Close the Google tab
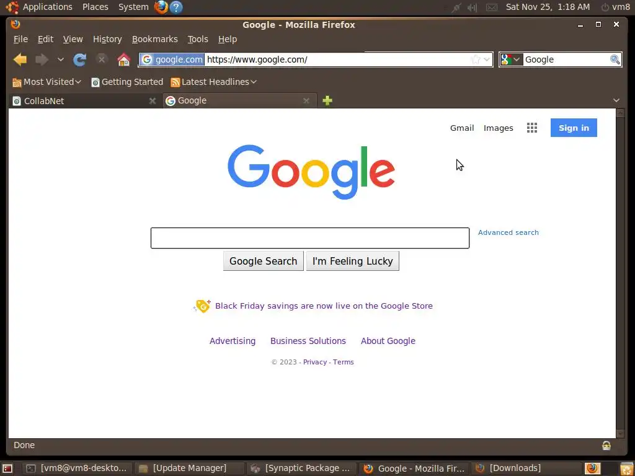This screenshot has height=476, width=635. (x=306, y=101)
